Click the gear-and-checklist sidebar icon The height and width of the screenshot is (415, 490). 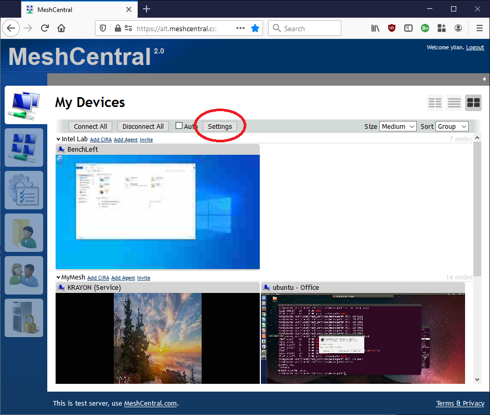tap(24, 190)
